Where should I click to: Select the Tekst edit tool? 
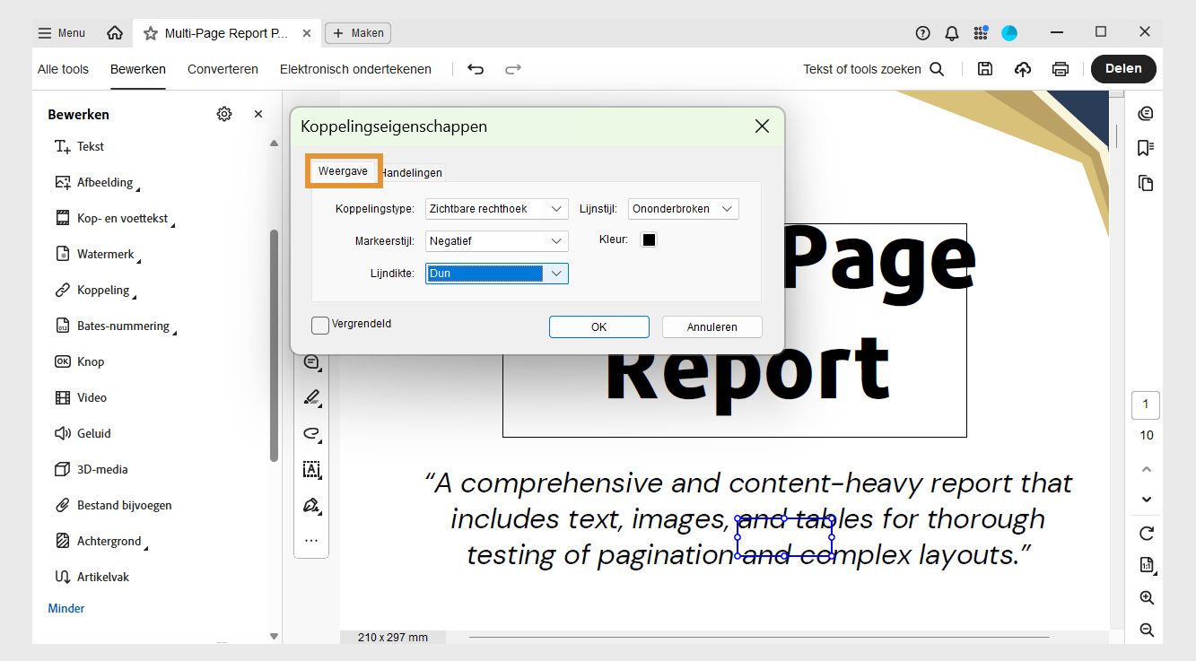click(x=80, y=146)
